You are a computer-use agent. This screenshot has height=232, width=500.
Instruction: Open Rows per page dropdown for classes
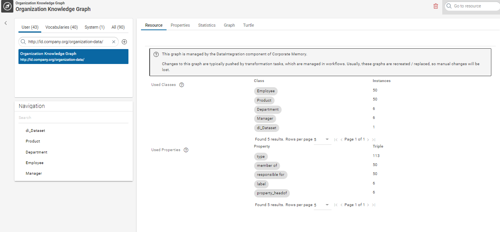coord(326,139)
